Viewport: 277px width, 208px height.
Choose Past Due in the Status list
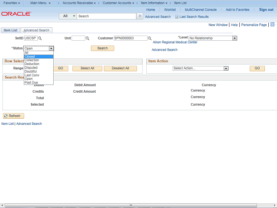point(39,82)
